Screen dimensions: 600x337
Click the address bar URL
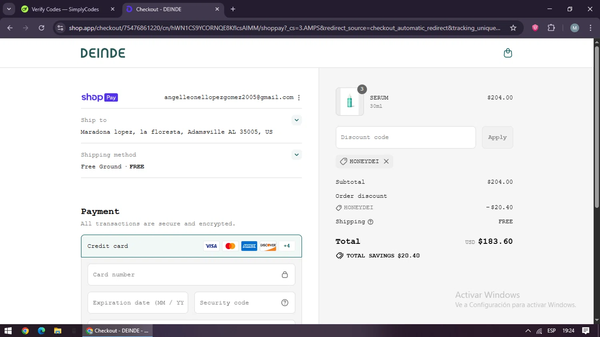pyautogui.click(x=284, y=28)
